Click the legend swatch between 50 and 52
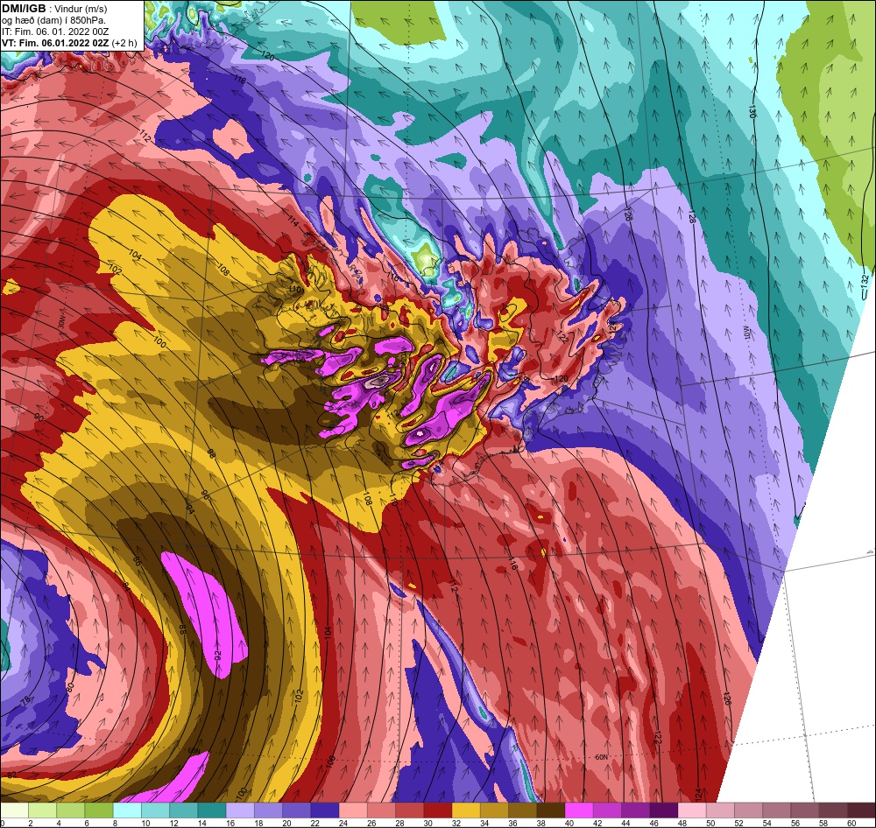This screenshot has height=828, width=876. click(720, 810)
